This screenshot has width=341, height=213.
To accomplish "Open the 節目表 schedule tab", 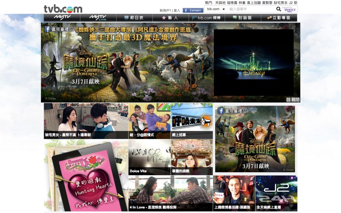I will (x=134, y=18).
